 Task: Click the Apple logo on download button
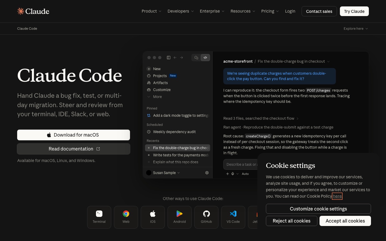[49, 135]
